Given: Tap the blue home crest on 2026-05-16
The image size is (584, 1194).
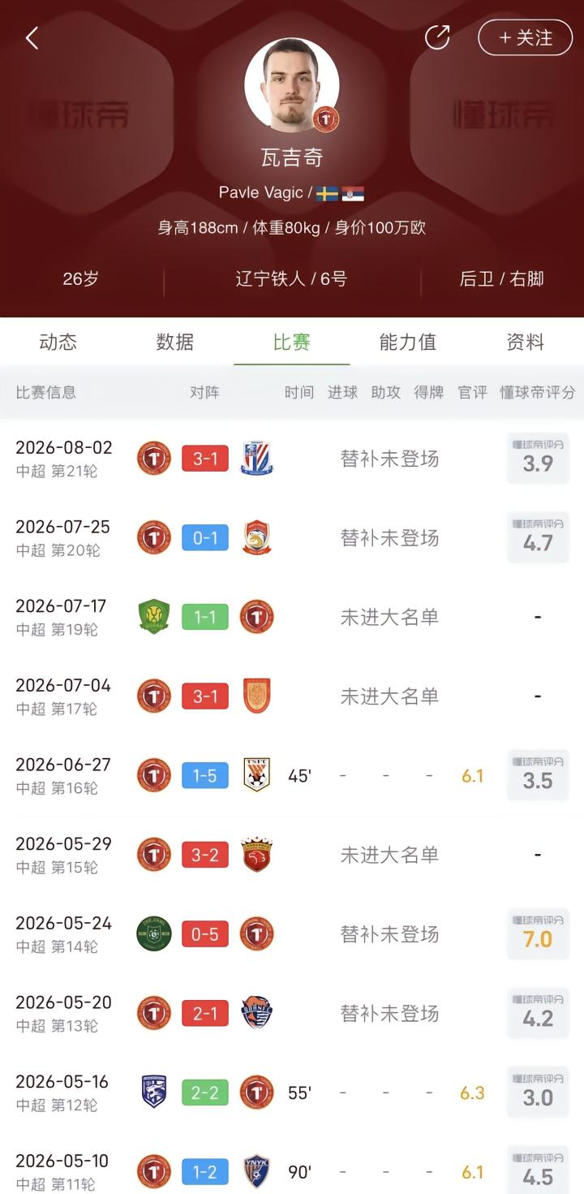Looking at the screenshot, I should [154, 1093].
